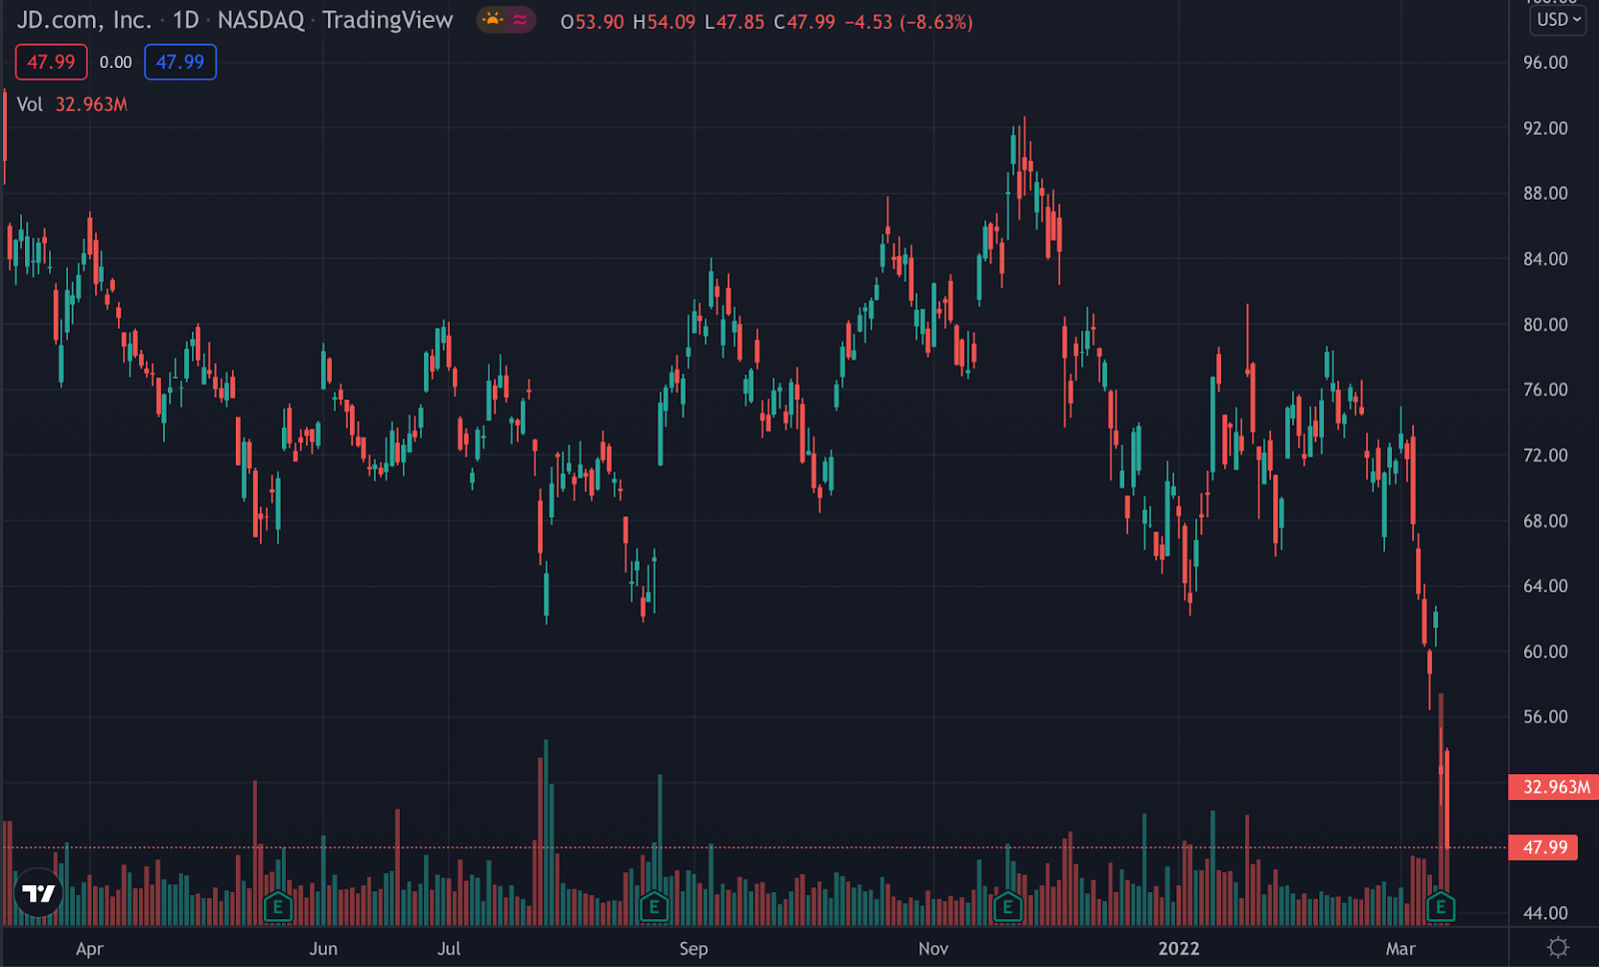Click the open price O53.90
This screenshot has height=967, width=1599.
tap(592, 22)
